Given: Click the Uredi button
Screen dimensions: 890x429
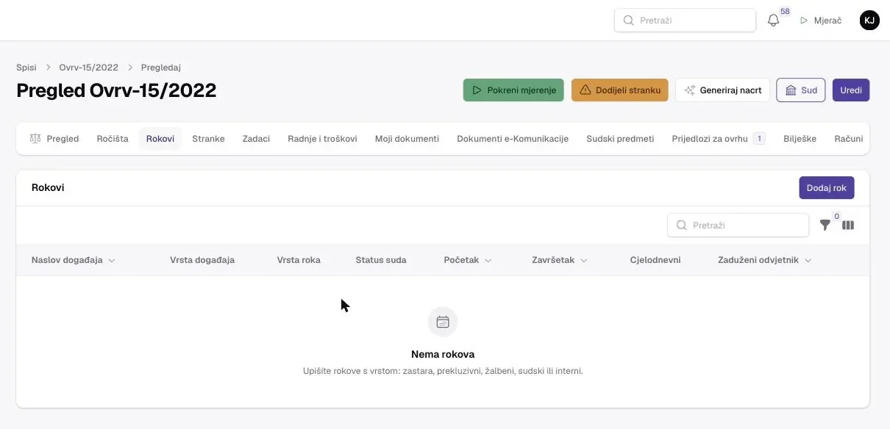Looking at the screenshot, I should pos(851,90).
